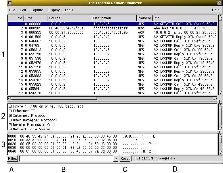Select packet 13 at time 0.653883
Image resolution: width=223 pixels, height=173 pixels.
[112, 76]
